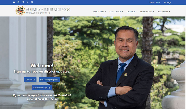Click the California Assembly seal logo
Image resolution: width=186 pixels, height=109 pixels.
[x=20, y=11]
